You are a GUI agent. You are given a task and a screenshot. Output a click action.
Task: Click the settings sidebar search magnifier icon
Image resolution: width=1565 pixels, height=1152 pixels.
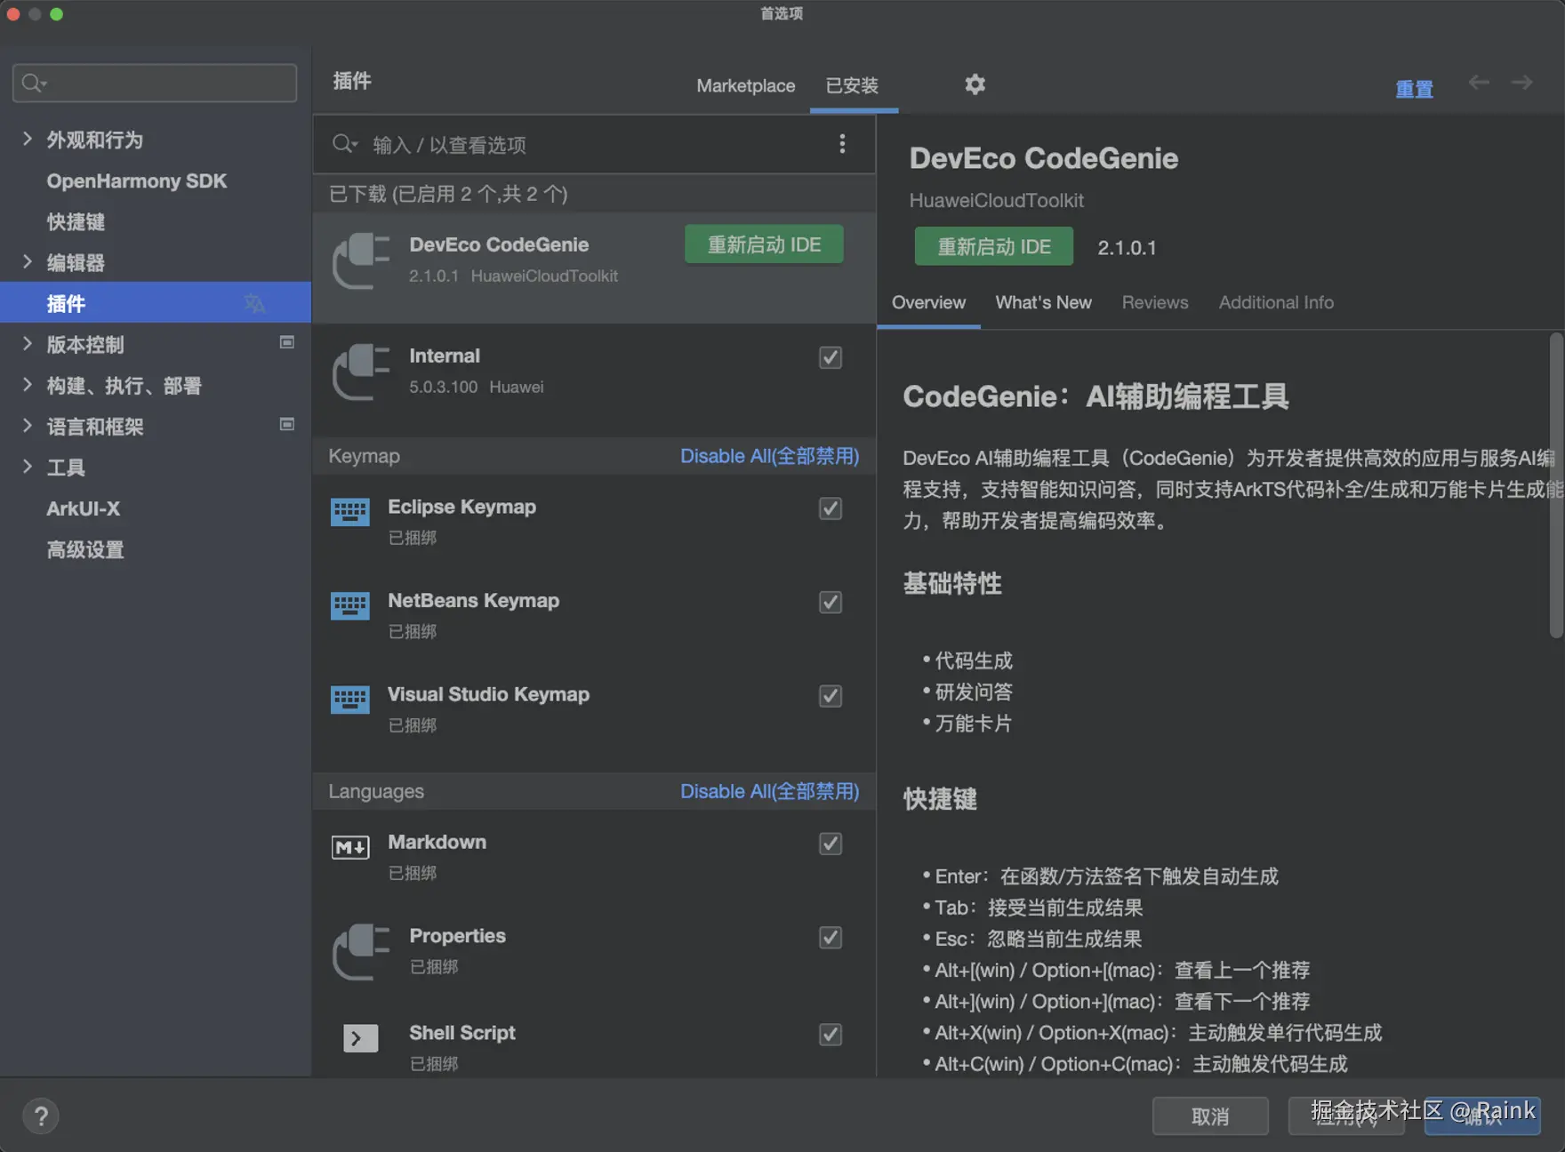34,83
